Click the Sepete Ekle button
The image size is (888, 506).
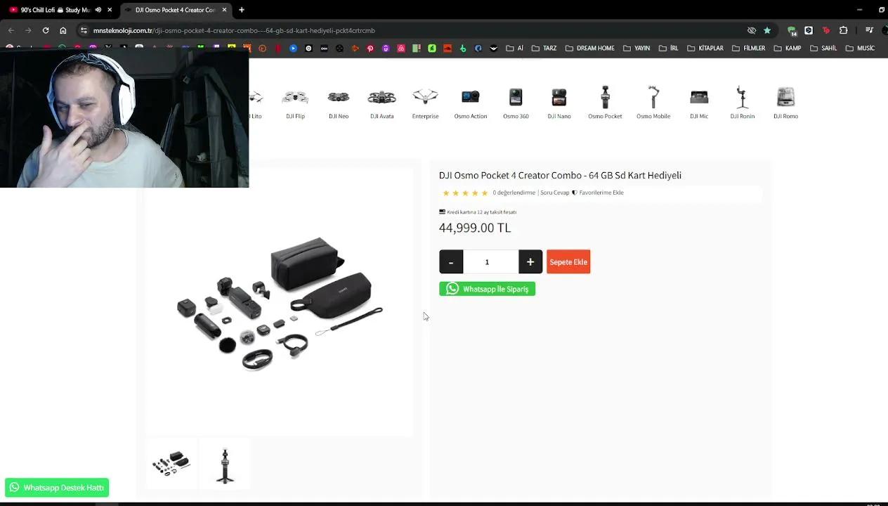click(568, 262)
